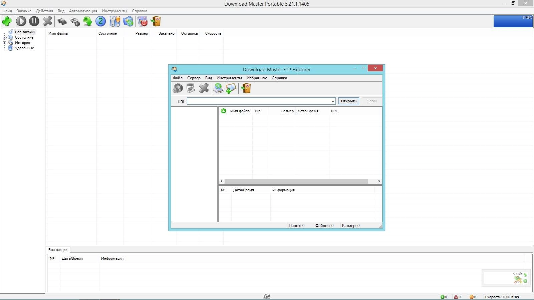Switch to the Все секции tab

pyautogui.click(x=58, y=250)
